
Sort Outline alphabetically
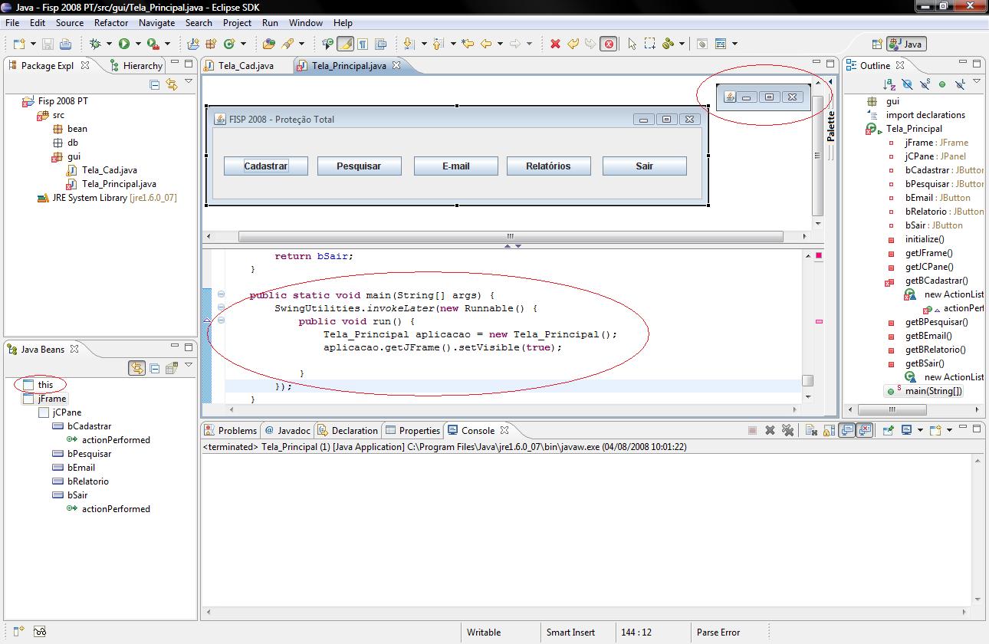pyautogui.click(x=889, y=84)
